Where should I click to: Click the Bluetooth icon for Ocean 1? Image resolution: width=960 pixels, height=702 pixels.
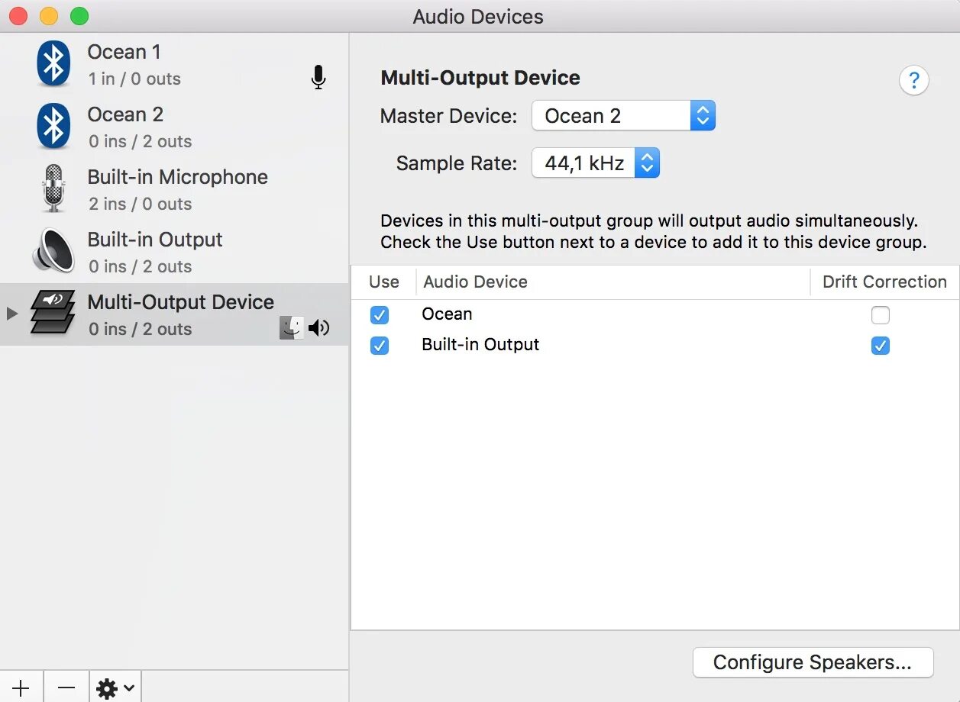(x=53, y=64)
